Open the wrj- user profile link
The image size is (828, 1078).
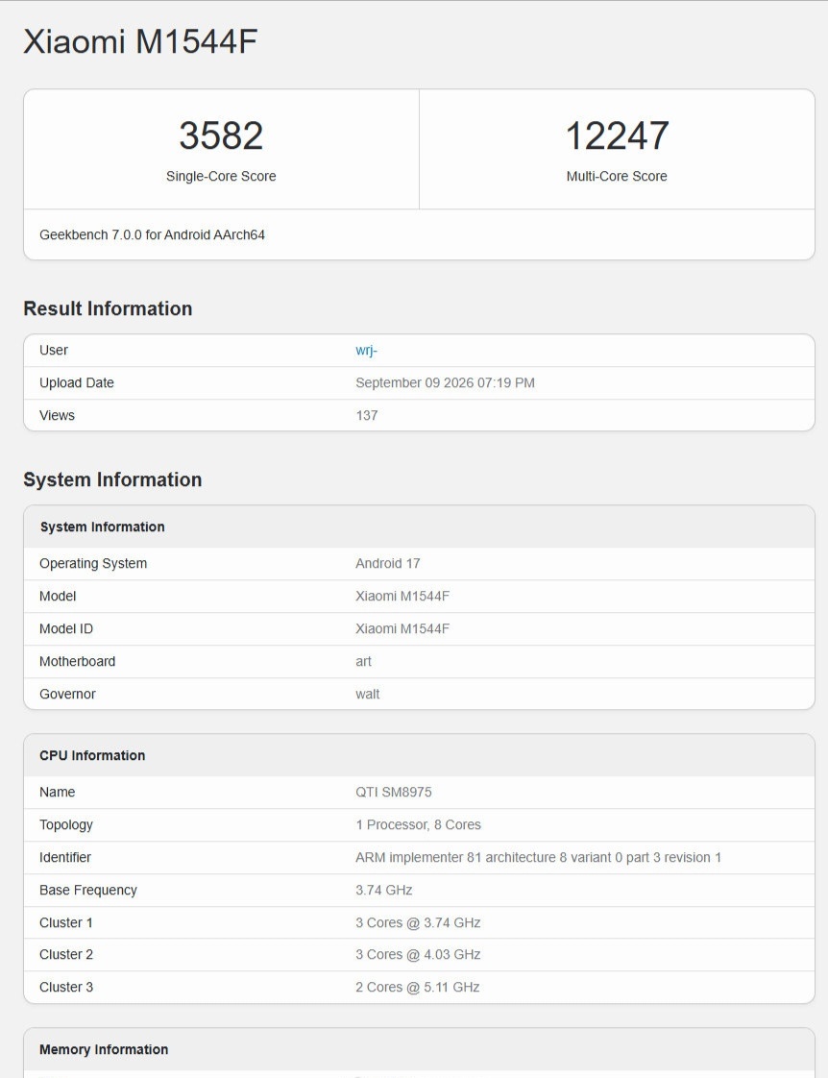click(366, 350)
